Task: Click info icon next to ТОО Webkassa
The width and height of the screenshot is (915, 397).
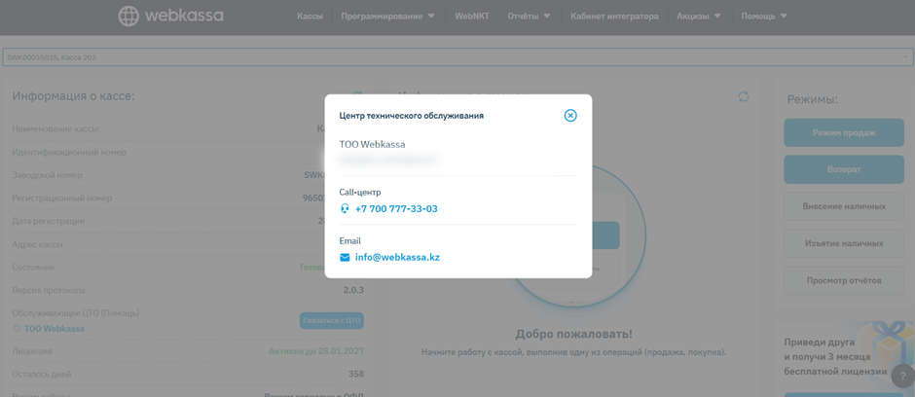Action: tap(17, 329)
